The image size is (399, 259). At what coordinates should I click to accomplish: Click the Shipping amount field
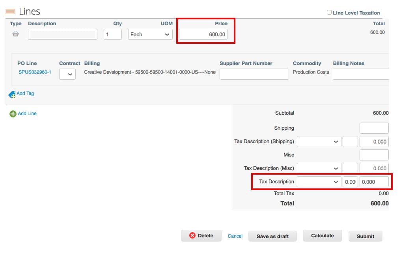coord(374,128)
